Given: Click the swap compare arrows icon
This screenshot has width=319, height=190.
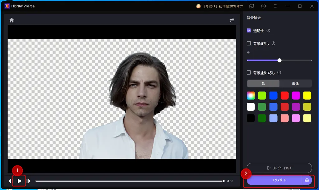Looking at the screenshot, I should pos(232,20).
